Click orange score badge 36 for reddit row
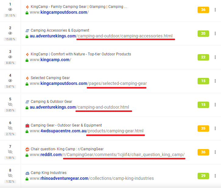 [x=203, y=152]
